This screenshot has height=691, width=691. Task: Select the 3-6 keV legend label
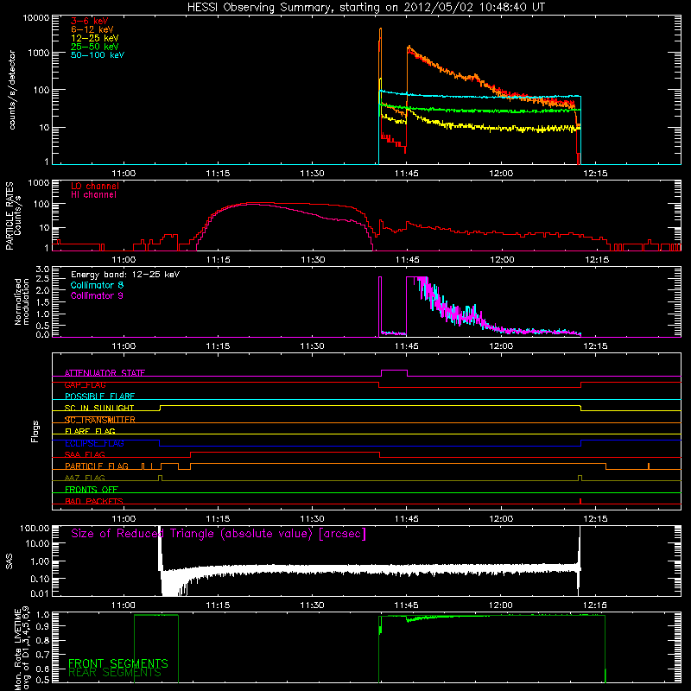tap(90, 21)
